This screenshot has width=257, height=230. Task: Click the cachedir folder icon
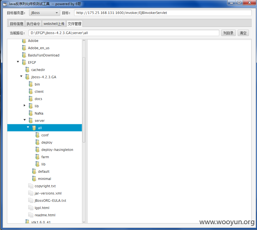point(27,70)
